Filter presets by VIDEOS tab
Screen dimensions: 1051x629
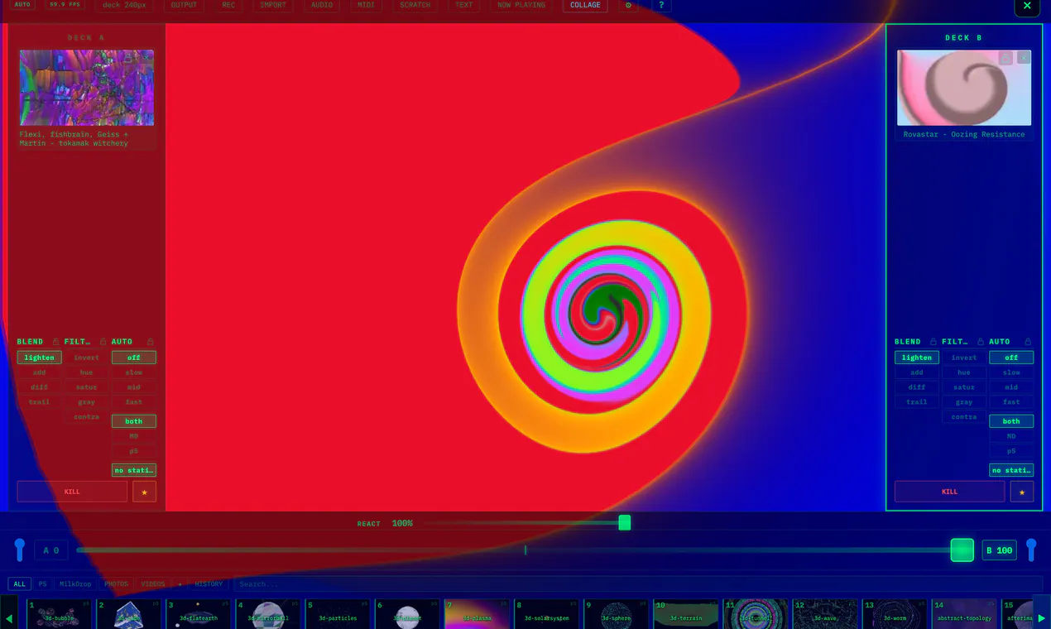click(153, 584)
